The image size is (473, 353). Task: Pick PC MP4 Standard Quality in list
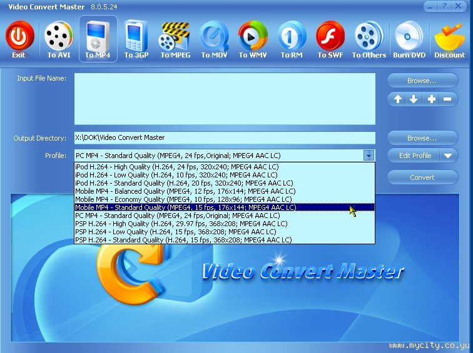pyautogui.click(x=225, y=216)
